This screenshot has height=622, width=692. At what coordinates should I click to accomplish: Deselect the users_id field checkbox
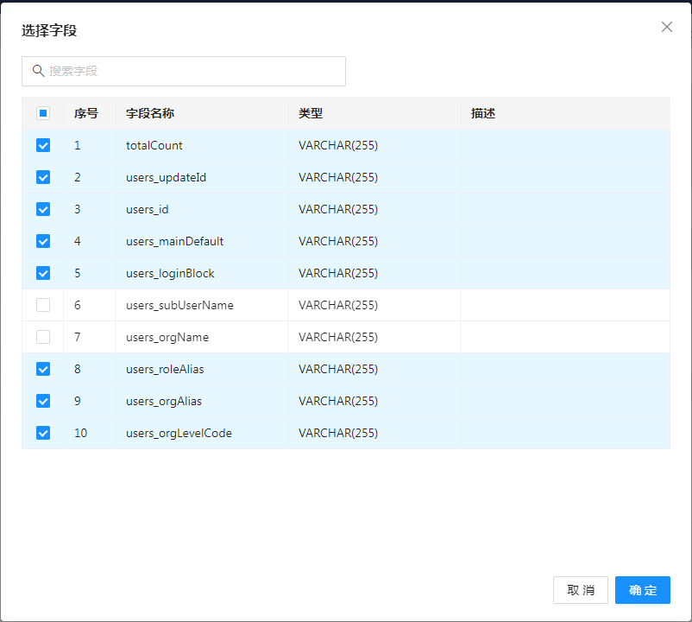click(43, 209)
